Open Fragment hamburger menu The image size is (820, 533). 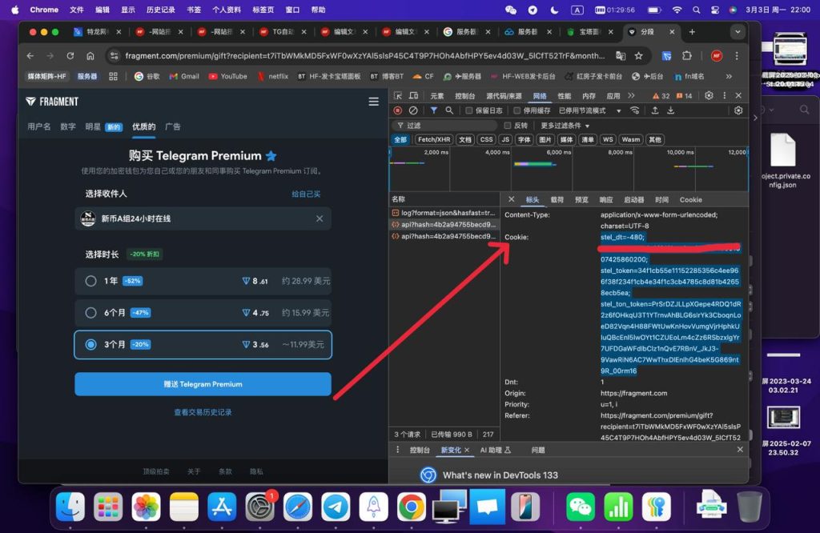pyautogui.click(x=373, y=102)
